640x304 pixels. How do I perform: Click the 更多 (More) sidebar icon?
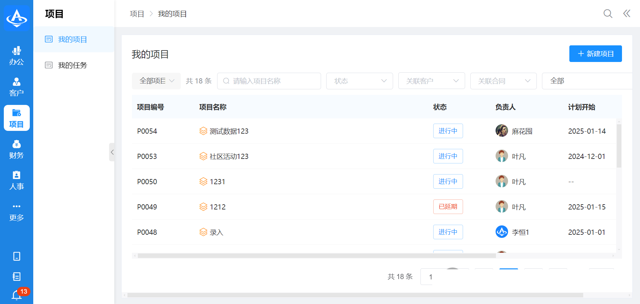16,212
